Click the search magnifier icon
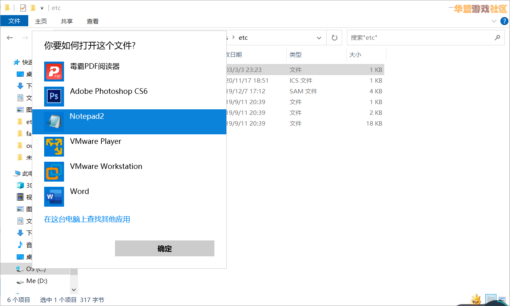Image resolution: width=510 pixels, height=306 pixels. (x=497, y=38)
